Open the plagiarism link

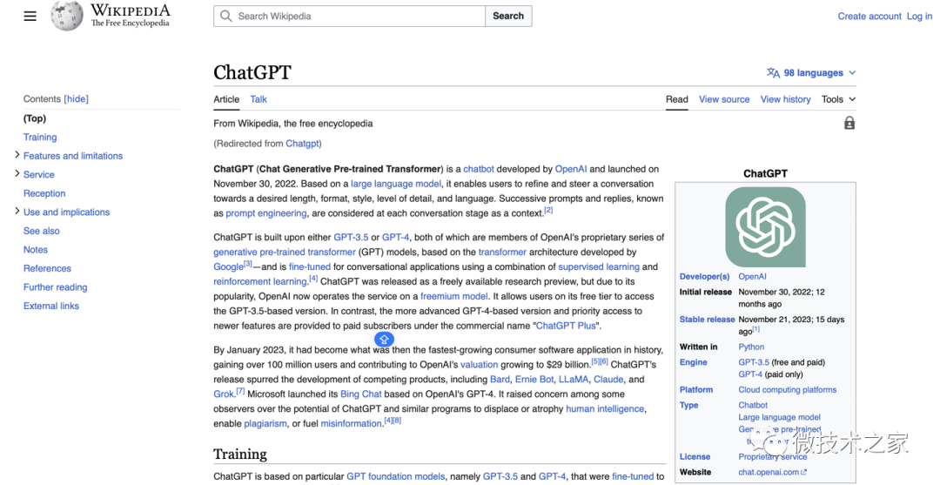tap(265, 424)
